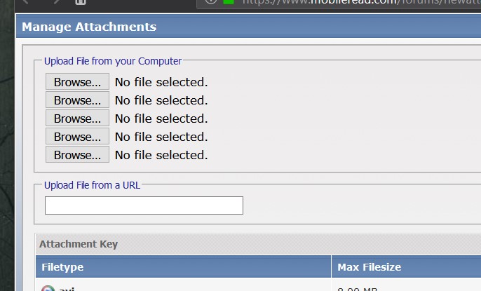Click the last Browse button
This screenshot has height=291, width=481.
pyautogui.click(x=77, y=155)
